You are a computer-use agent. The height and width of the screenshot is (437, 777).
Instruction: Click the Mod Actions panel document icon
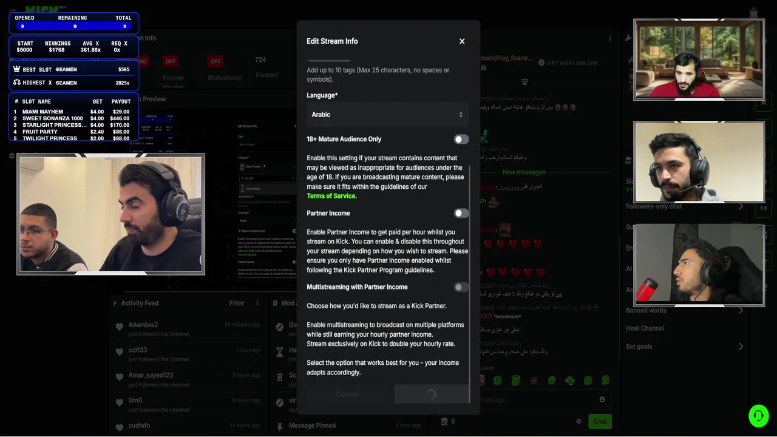pyautogui.click(x=276, y=303)
